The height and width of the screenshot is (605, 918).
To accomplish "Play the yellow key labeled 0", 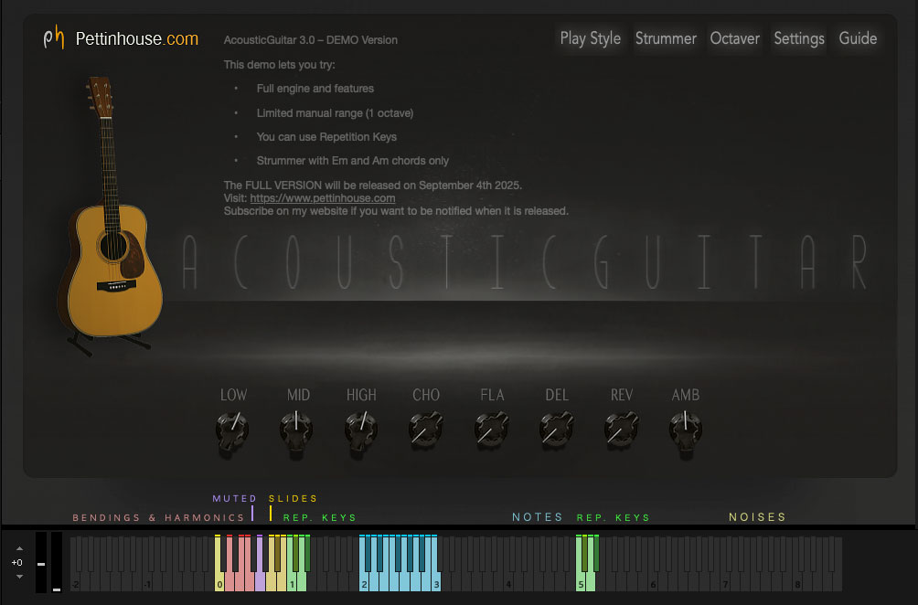I will [219, 582].
